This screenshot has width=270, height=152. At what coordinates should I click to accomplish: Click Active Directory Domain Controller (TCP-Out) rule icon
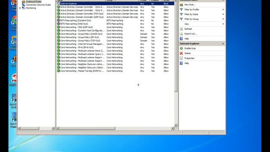click(58, 14)
